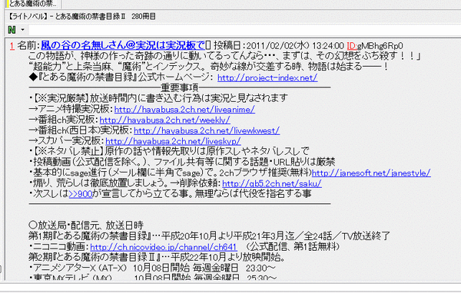Click the 第2期『とある魔術の禁書目録Ⅱ』 line
The width and height of the screenshot is (461, 293).
pyautogui.click(x=158, y=257)
